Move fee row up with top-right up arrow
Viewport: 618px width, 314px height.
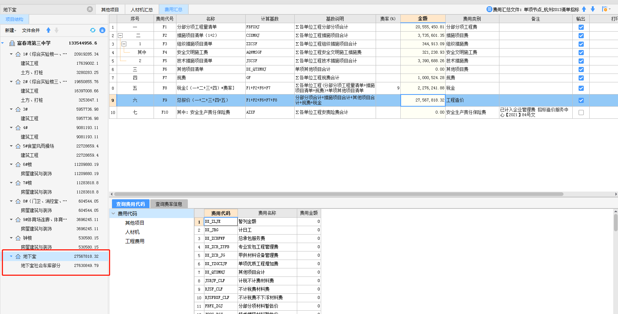(x=584, y=9)
